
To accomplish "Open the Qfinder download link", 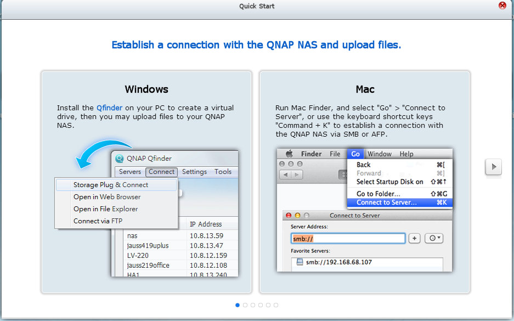I will pyautogui.click(x=109, y=108).
